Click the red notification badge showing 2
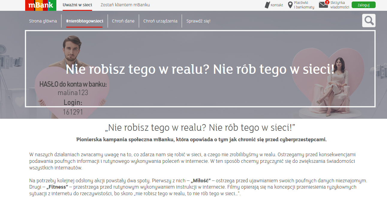This screenshot has width=387, height=203. tap(327, 2)
